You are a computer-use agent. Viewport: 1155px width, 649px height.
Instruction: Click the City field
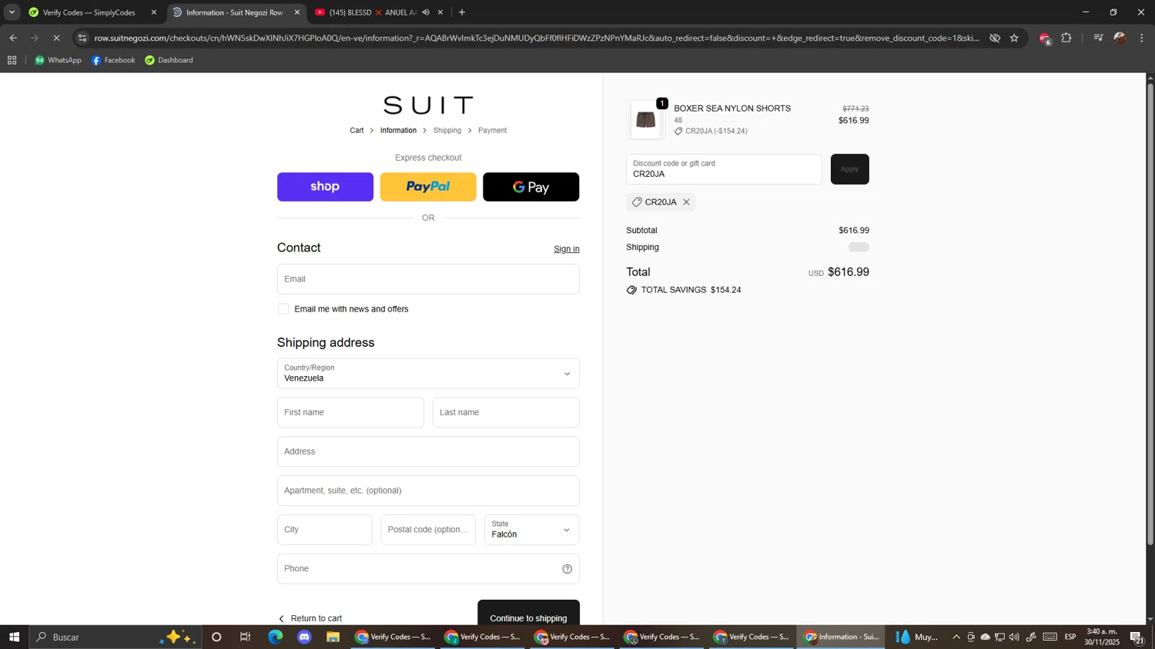(324, 530)
